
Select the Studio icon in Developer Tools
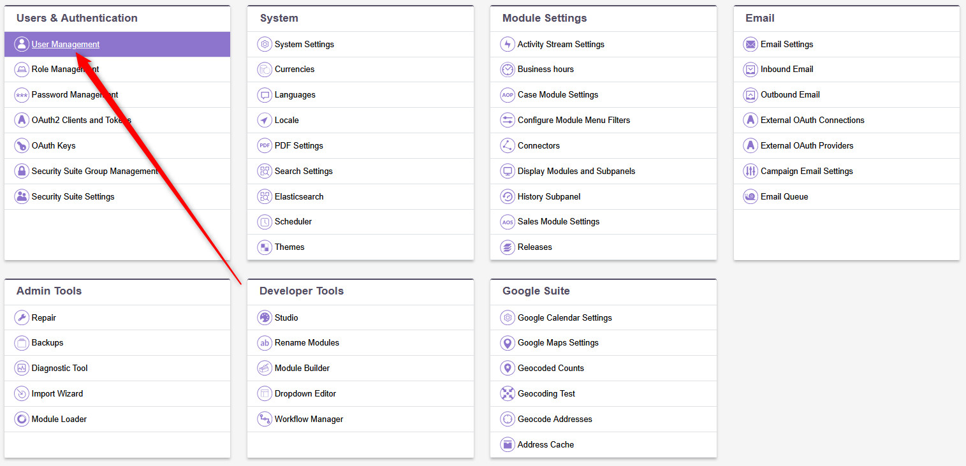click(x=265, y=317)
